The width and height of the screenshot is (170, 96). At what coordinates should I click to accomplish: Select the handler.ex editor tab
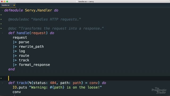tap(8, 5)
